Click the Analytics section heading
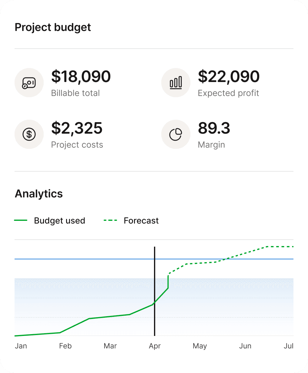Screen dimensions: 308x373 tap(39, 194)
